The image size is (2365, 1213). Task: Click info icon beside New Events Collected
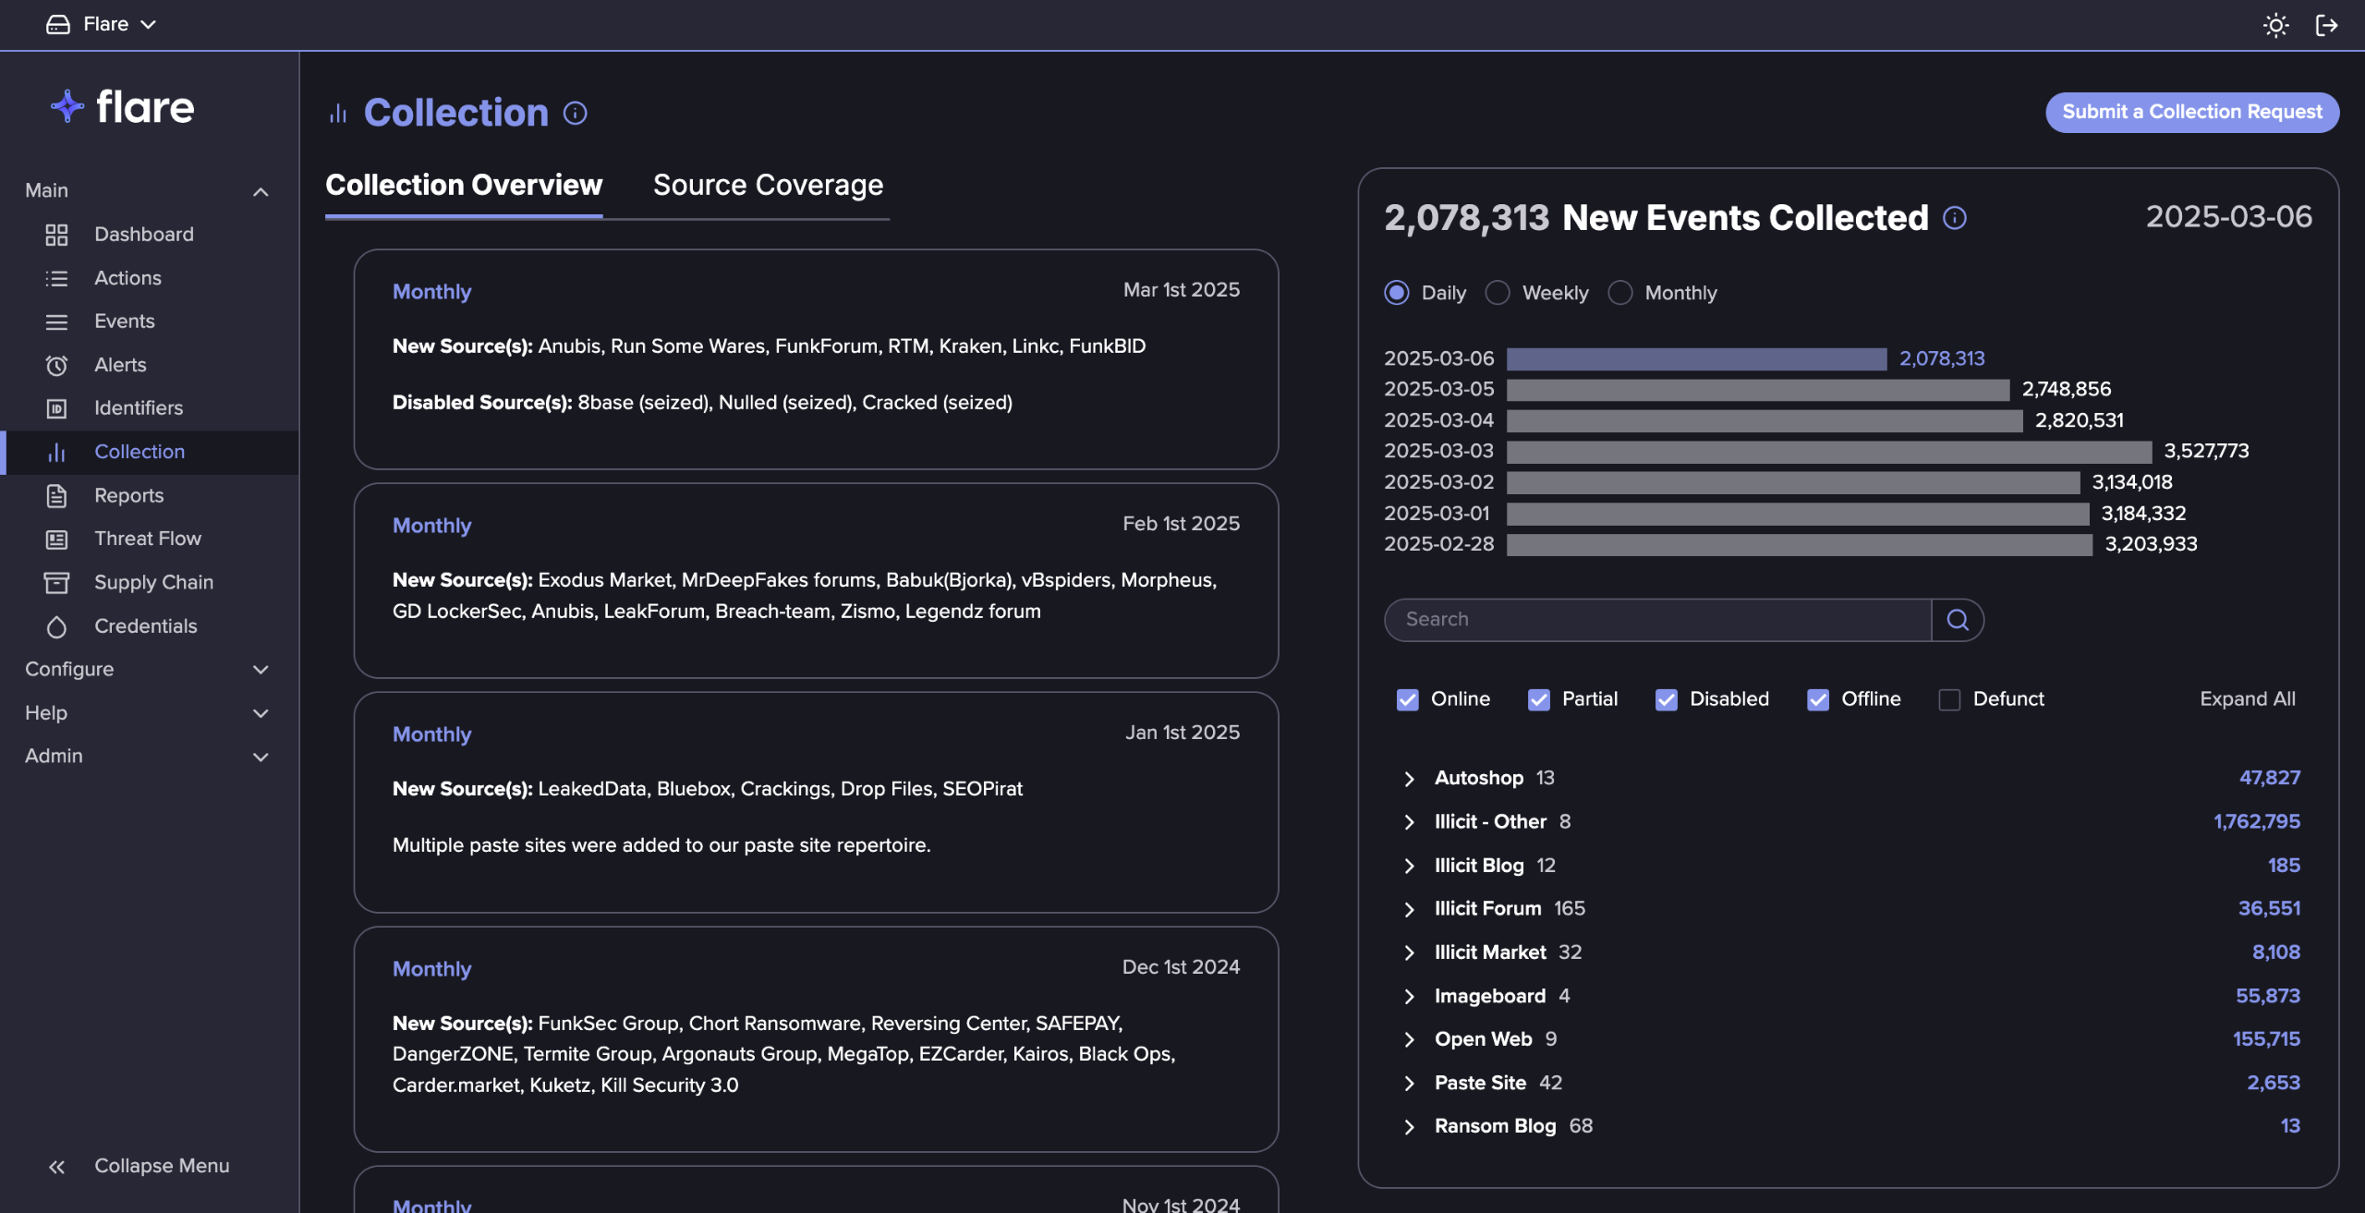click(1954, 218)
